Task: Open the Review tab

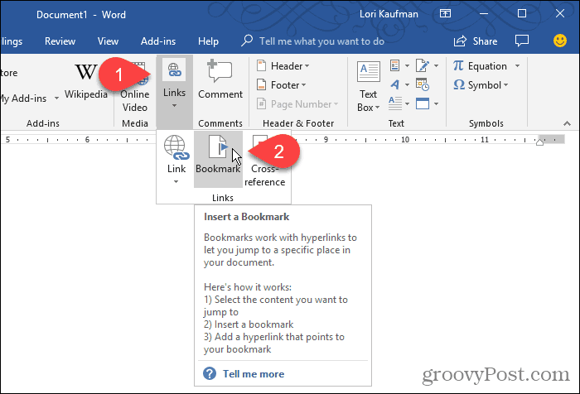Action: 60,41
